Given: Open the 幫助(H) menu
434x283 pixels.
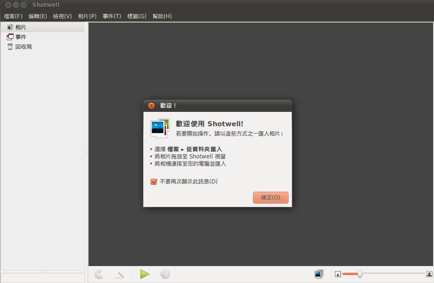Looking at the screenshot, I should pyautogui.click(x=162, y=16).
